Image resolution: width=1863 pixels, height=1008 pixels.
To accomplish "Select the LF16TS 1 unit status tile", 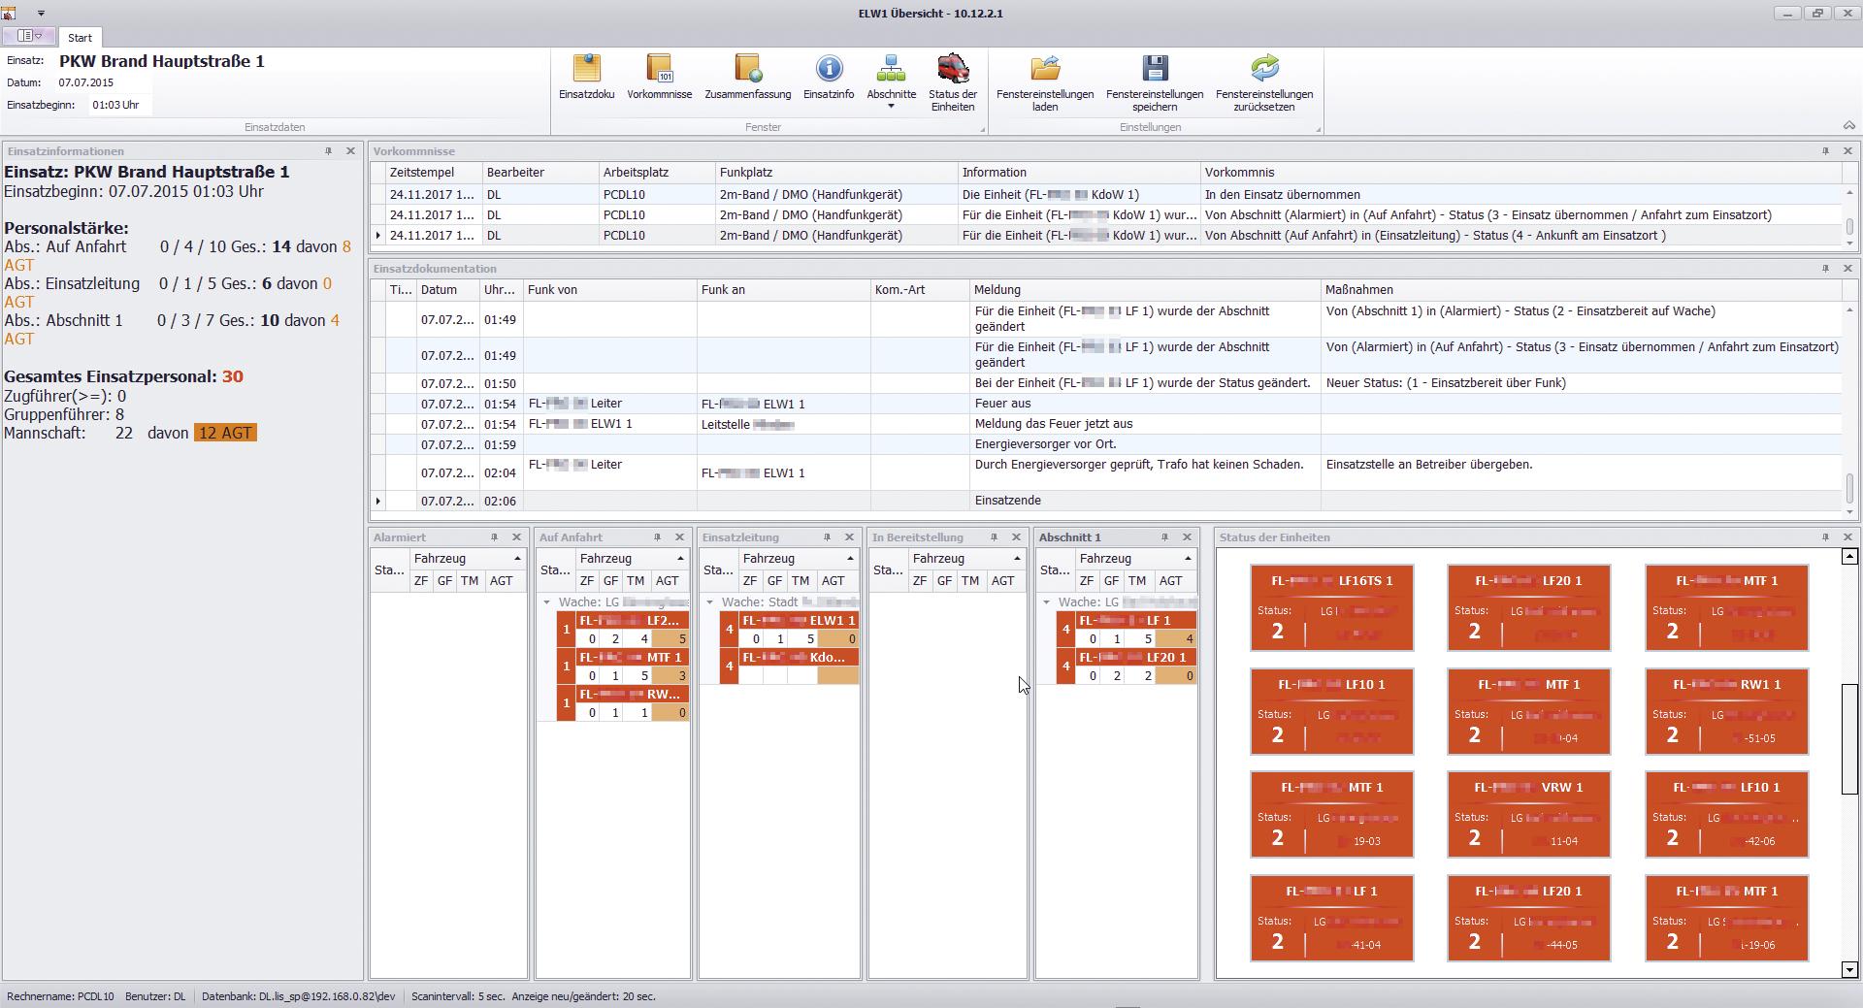I will [x=1331, y=607].
